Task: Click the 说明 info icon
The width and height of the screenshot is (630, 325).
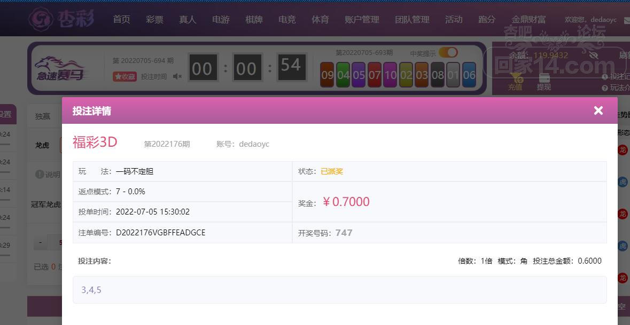Action: pos(40,174)
